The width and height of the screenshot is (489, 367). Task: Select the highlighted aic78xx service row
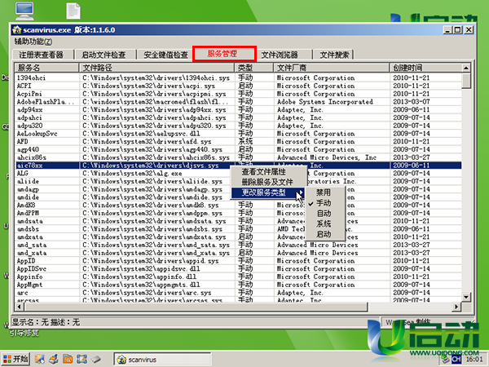click(239, 166)
